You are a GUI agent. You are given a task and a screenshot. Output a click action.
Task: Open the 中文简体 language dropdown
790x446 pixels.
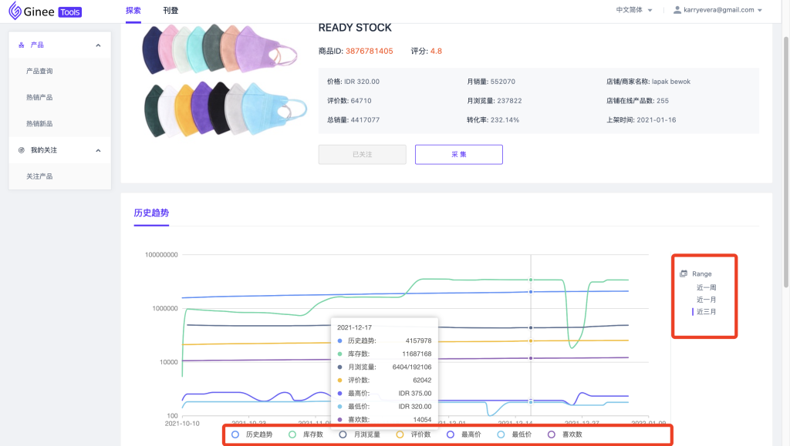pyautogui.click(x=633, y=10)
